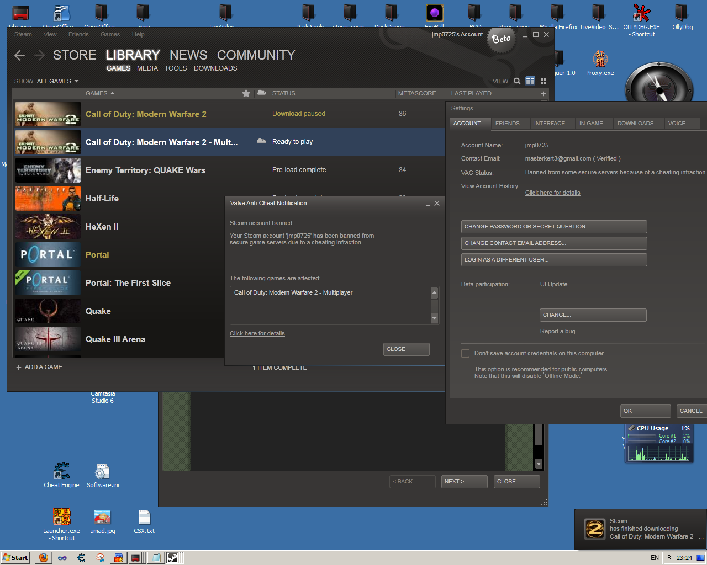Open the Friends menu in Steam
This screenshot has width=707, height=565.
(x=78, y=34)
